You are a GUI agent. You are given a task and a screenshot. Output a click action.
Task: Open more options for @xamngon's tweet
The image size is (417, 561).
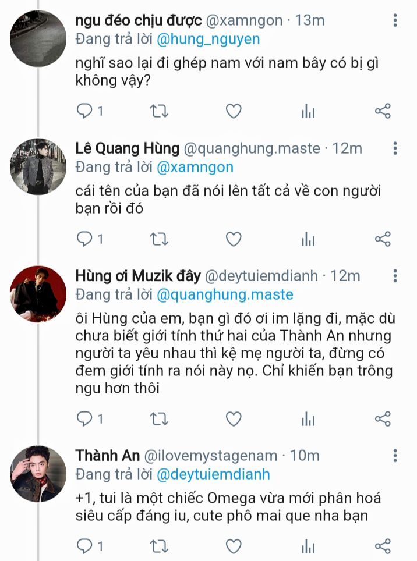[395, 21]
